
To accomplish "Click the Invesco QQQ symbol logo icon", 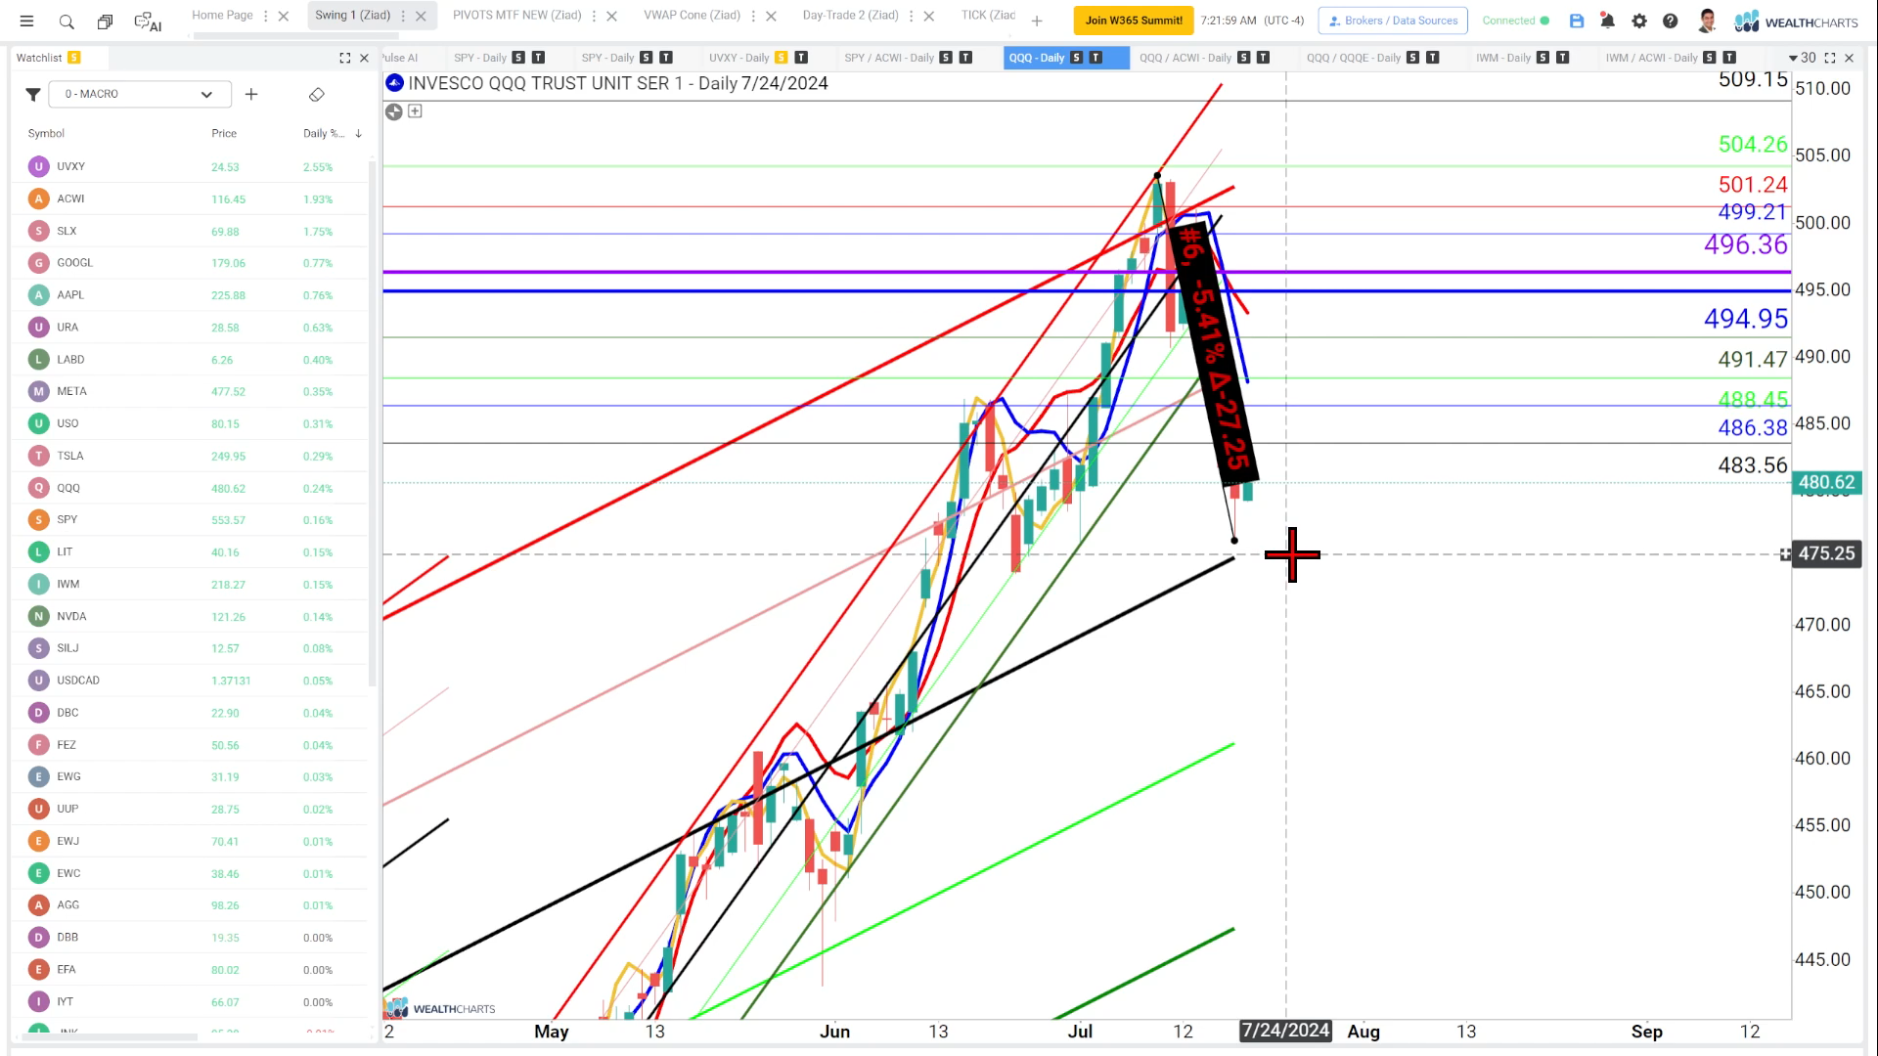I will pyautogui.click(x=395, y=83).
